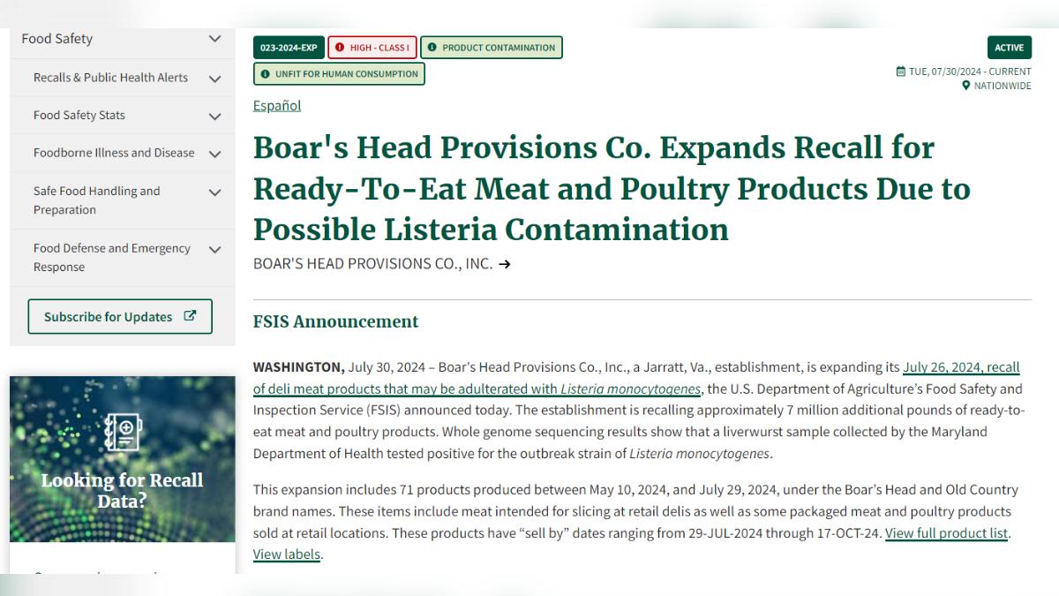Click the Looking for Recall Data card image
Screen dimensions: 1059x596
click(x=123, y=459)
